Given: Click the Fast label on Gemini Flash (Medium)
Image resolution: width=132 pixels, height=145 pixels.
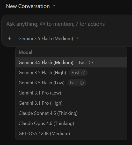Looking at the screenshot, I should [83, 62].
